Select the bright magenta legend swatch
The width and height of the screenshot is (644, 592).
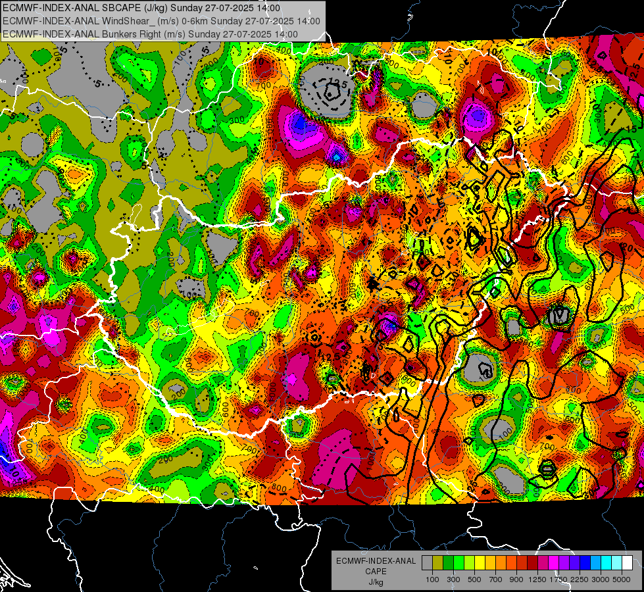click(554, 562)
